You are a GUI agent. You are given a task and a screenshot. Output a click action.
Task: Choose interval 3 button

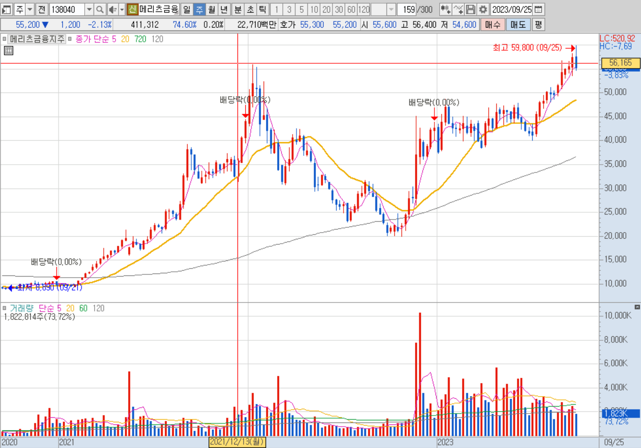pyautogui.click(x=289, y=9)
